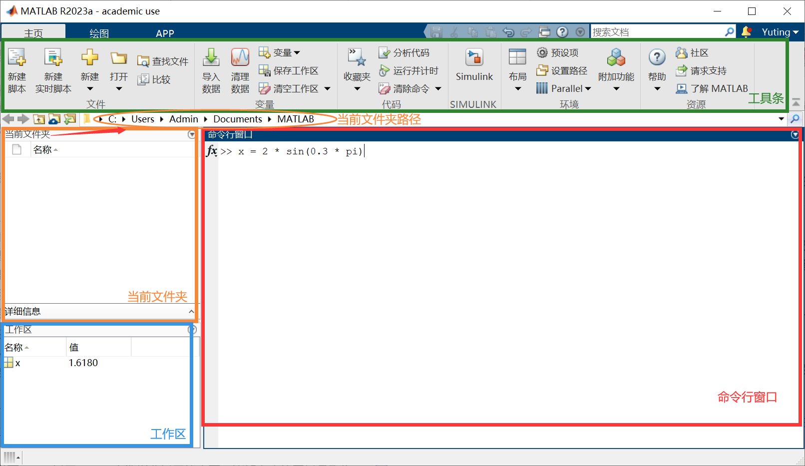
Task: Click 清空工作区 (Clear Workspace)
Action: coord(289,88)
